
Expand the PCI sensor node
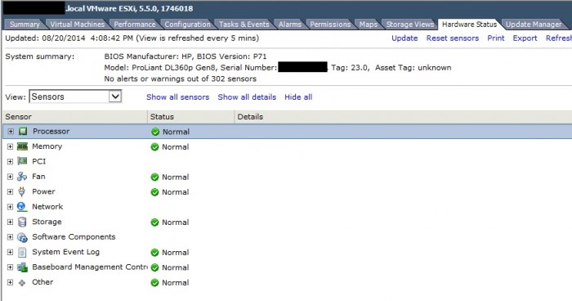coord(10,161)
